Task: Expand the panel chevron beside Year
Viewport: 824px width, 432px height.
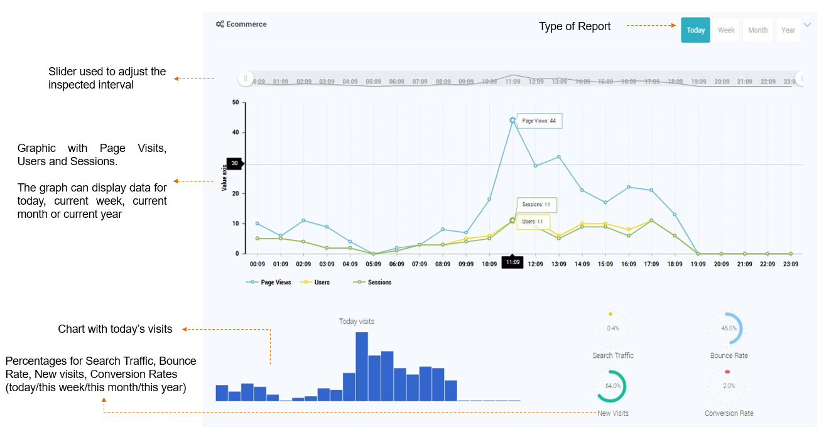Action: coord(808,24)
